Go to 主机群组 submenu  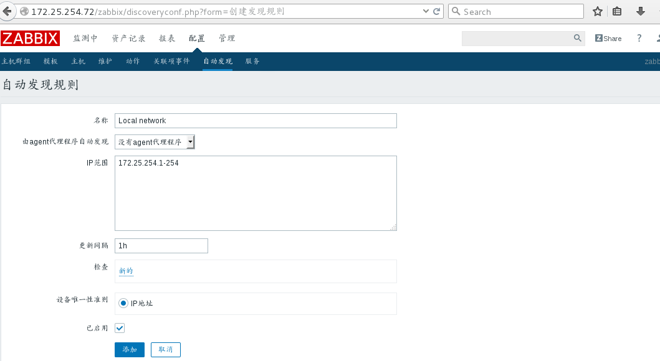click(x=16, y=62)
